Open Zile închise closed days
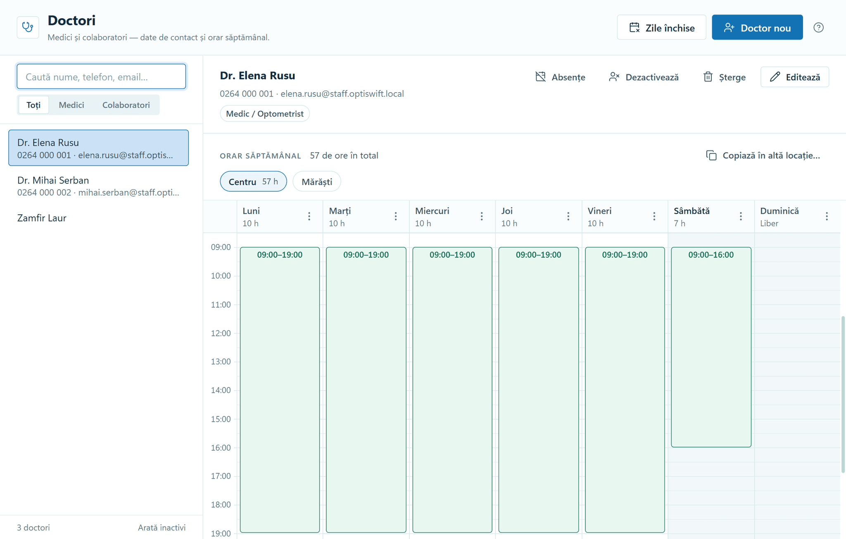The height and width of the screenshot is (539, 846). pyautogui.click(x=661, y=28)
